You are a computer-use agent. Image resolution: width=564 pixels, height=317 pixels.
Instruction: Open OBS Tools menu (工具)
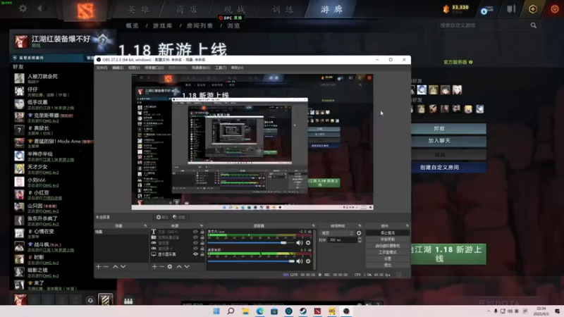221,68
